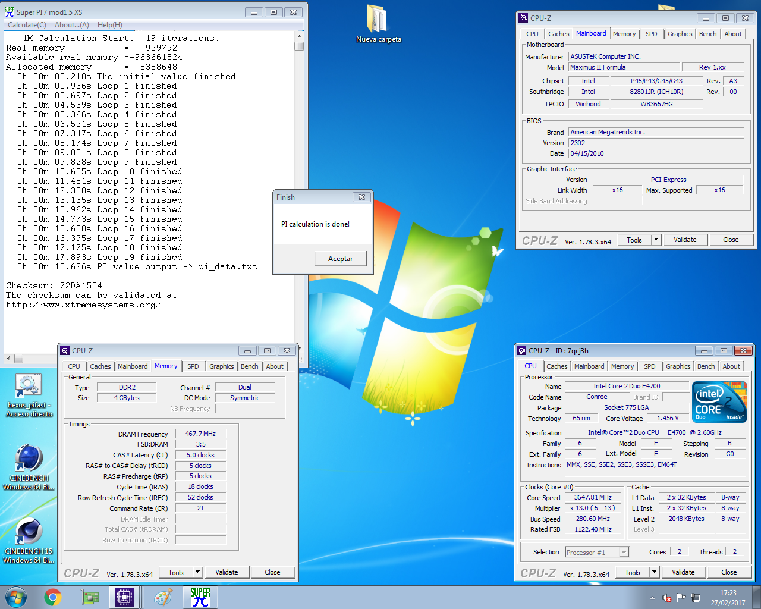The height and width of the screenshot is (609, 761).
Task: Click the network tray icon
Action: pos(696,598)
